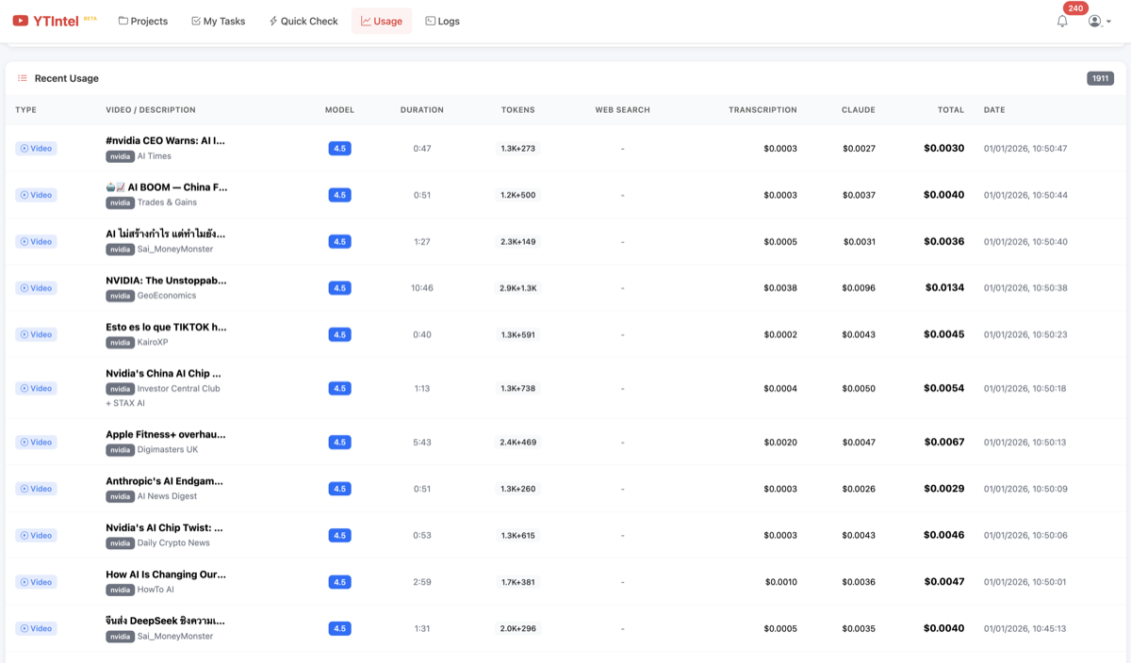Open 'Anthropic's AI Endgam...' video entry
This screenshot has width=1131, height=663.
pos(165,481)
